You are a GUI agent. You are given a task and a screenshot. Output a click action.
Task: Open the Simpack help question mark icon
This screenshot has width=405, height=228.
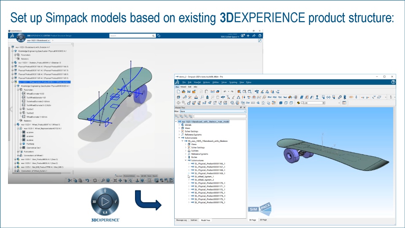point(393,82)
